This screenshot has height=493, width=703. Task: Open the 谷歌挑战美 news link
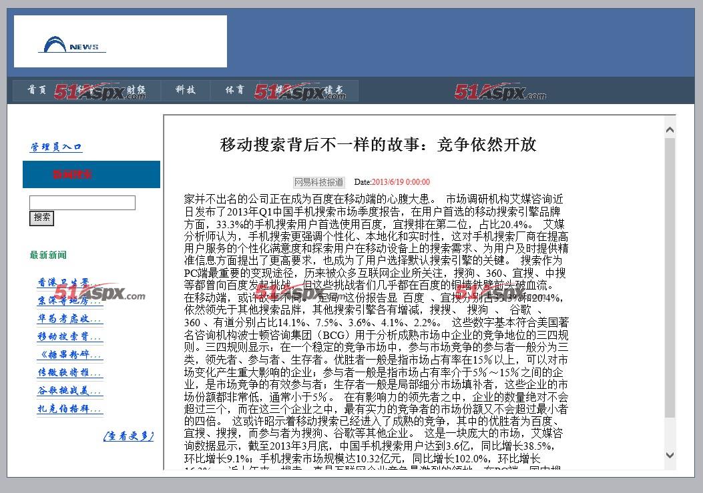click(x=69, y=390)
